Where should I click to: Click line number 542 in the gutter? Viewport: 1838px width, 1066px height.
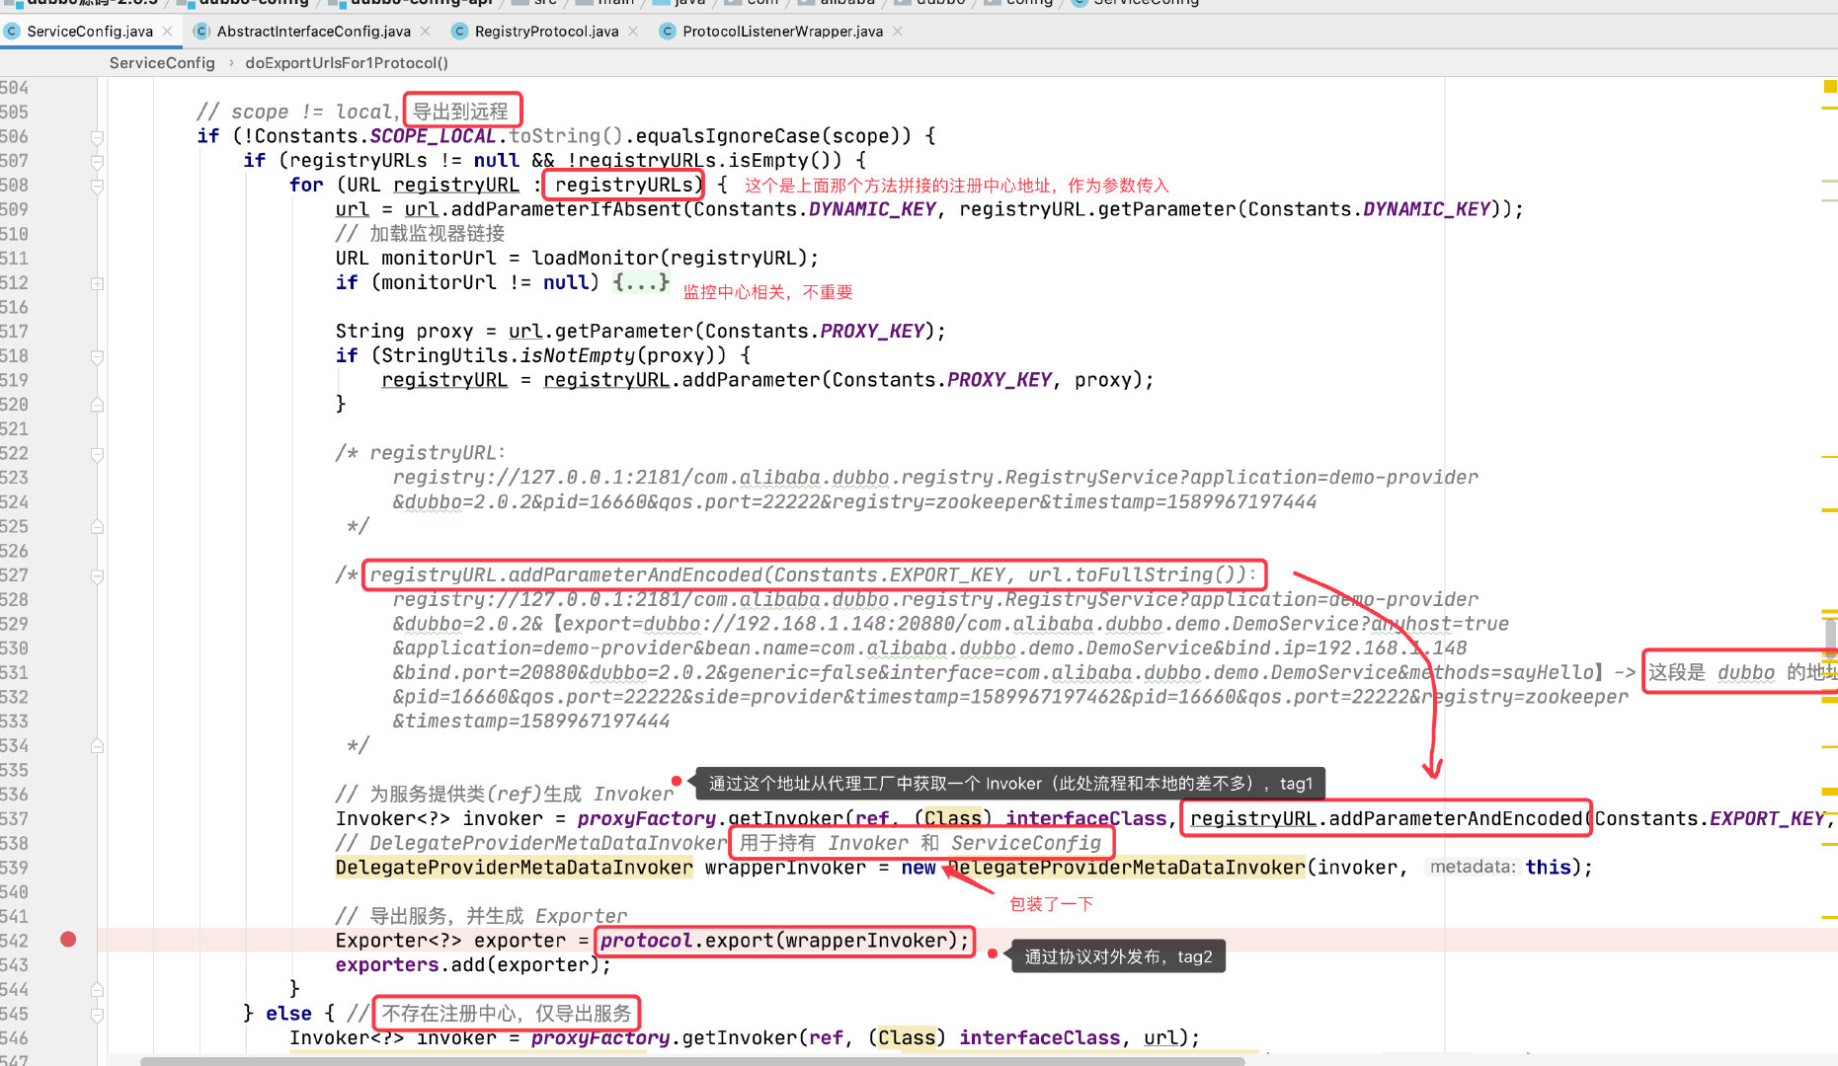(x=15, y=941)
